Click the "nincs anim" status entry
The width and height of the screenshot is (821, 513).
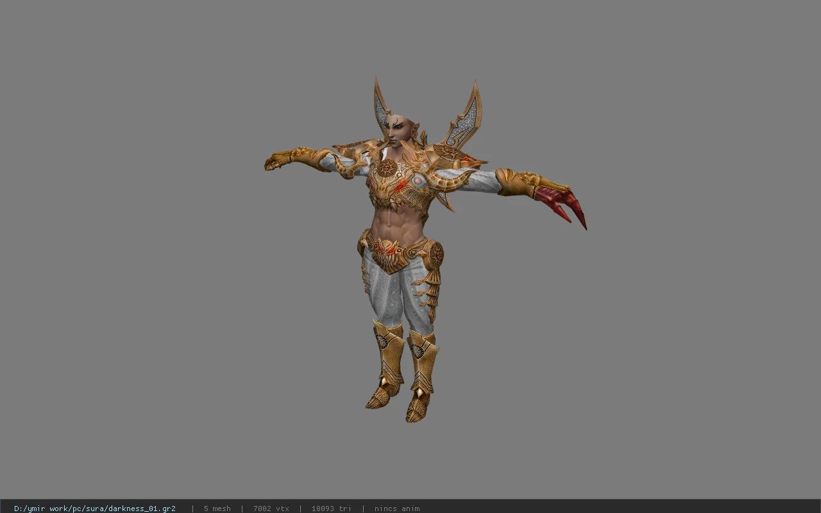pos(397,509)
